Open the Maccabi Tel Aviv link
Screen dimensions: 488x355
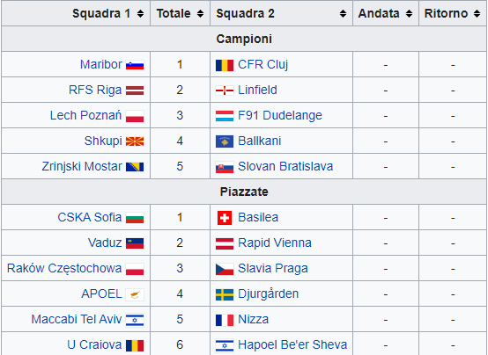click(77, 319)
